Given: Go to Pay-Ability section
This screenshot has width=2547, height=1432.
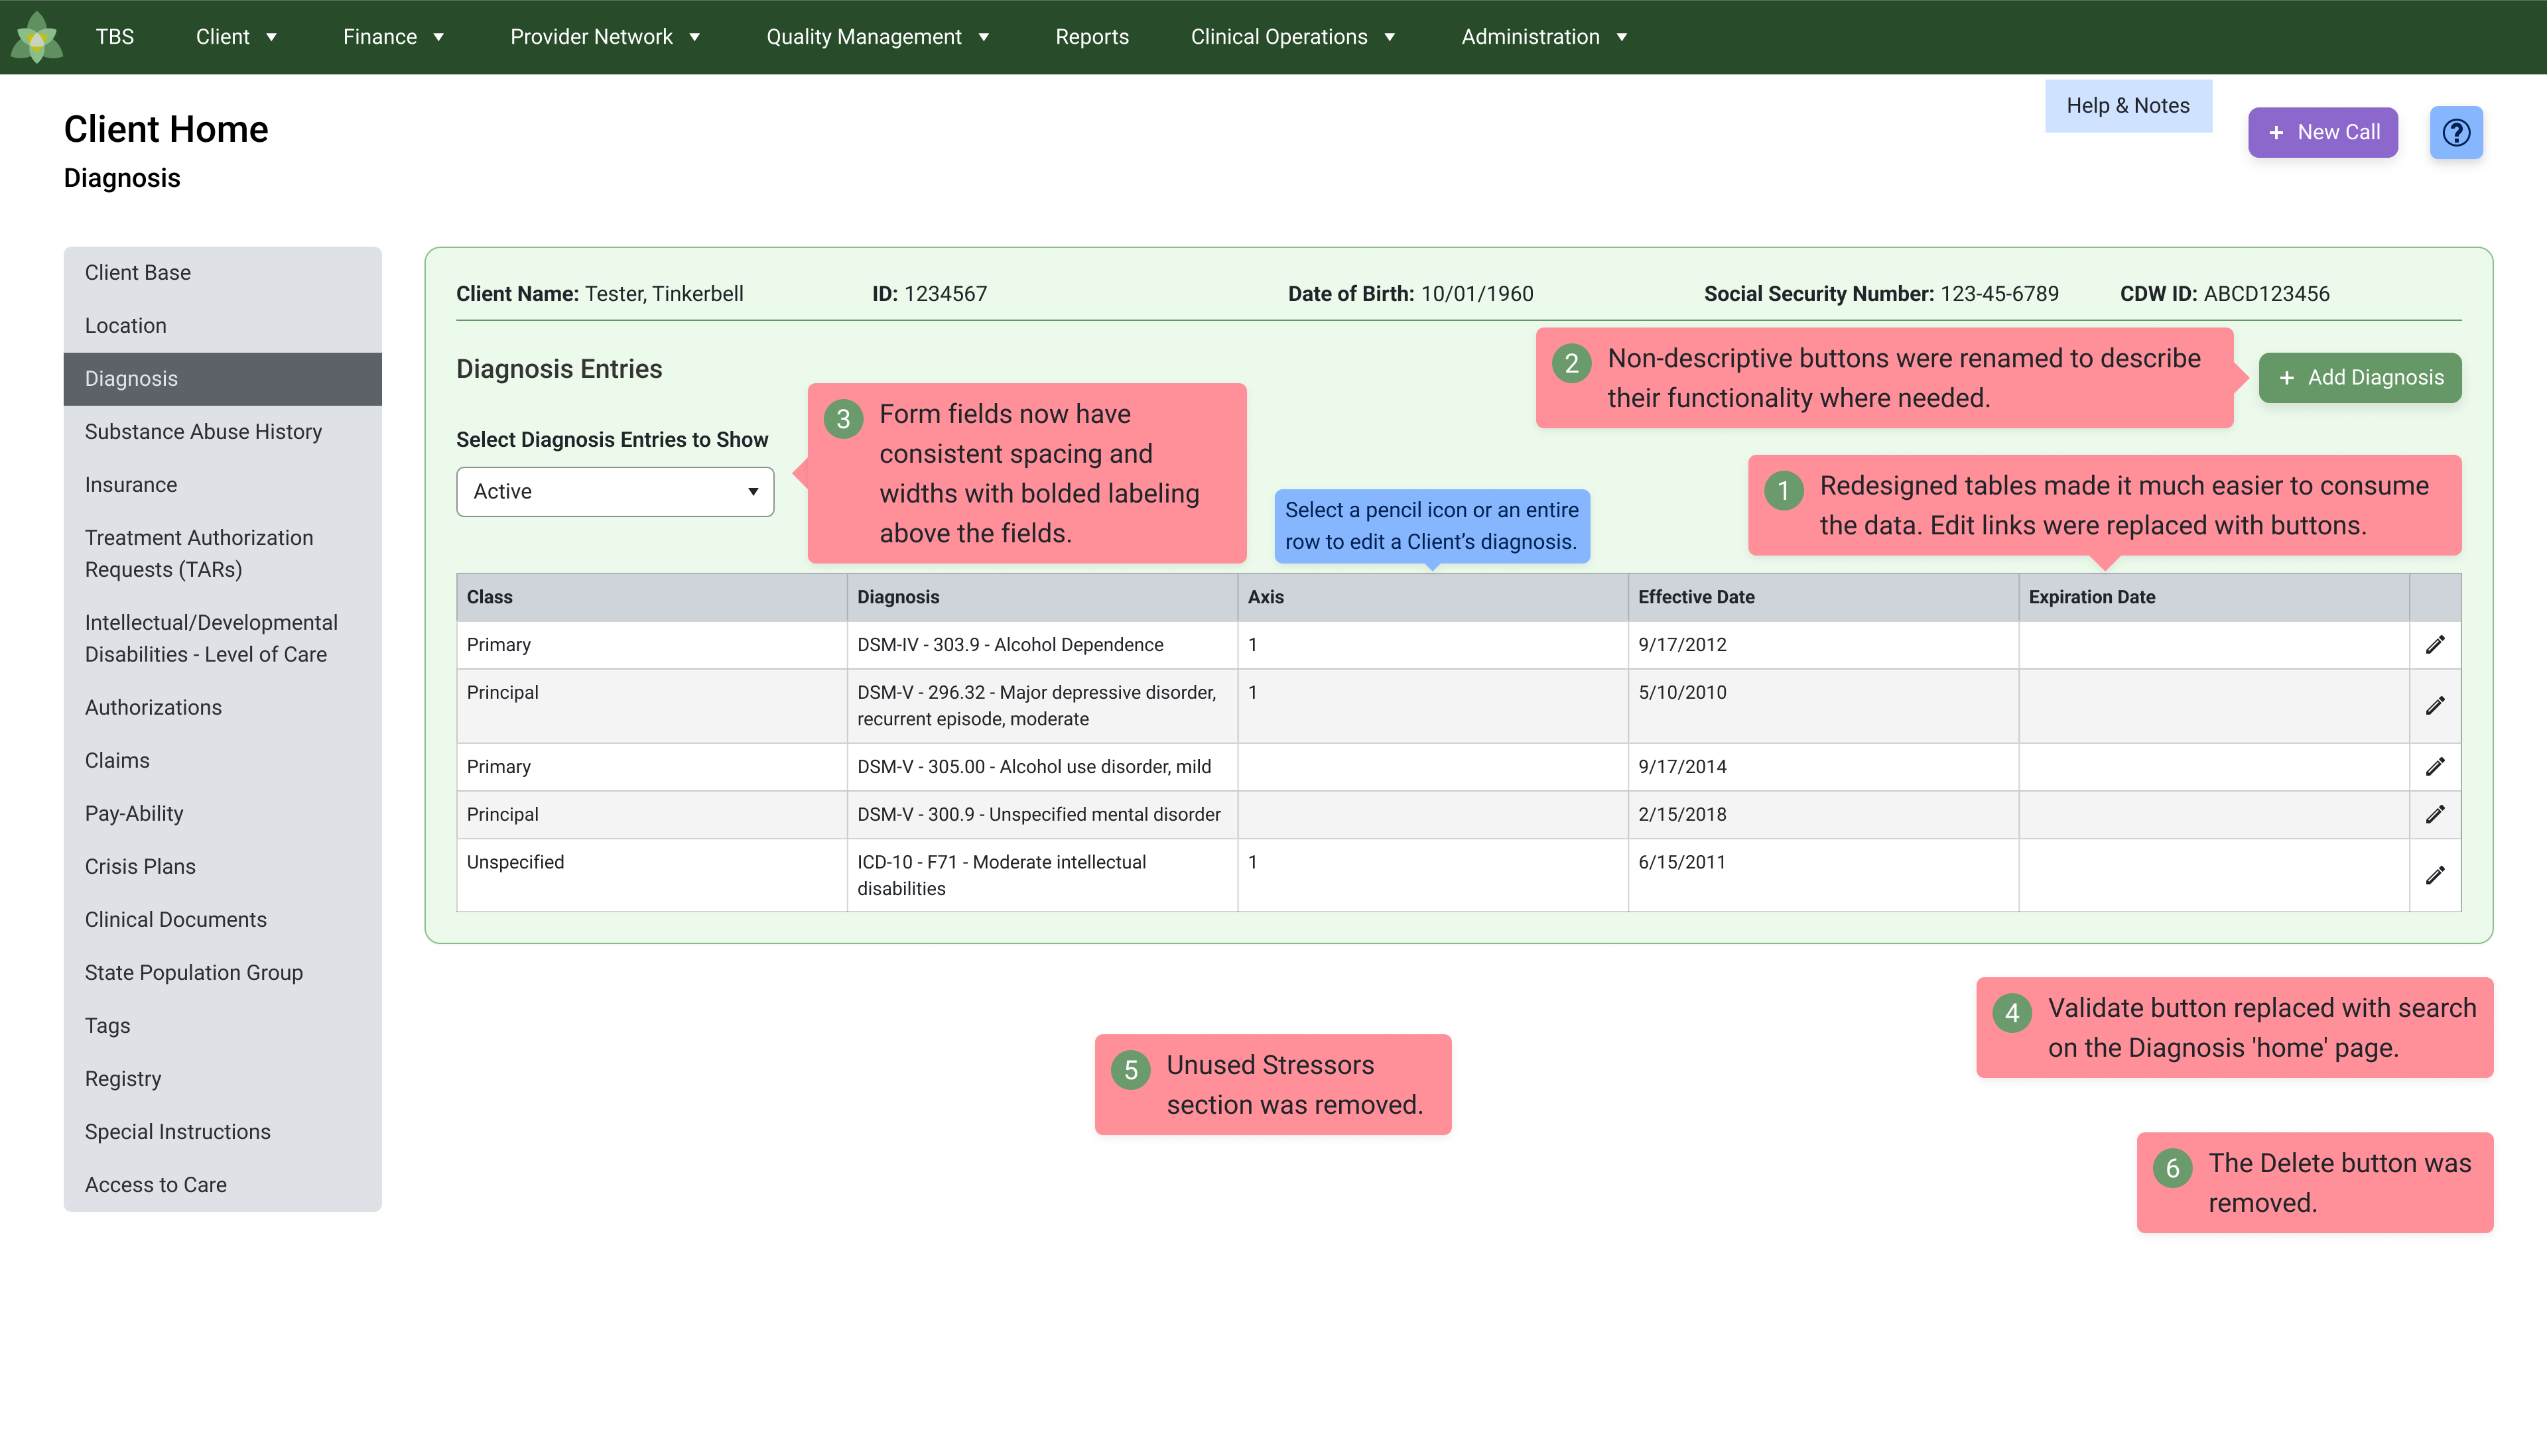Looking at the screenshot, I should click(x=222, y=813).
